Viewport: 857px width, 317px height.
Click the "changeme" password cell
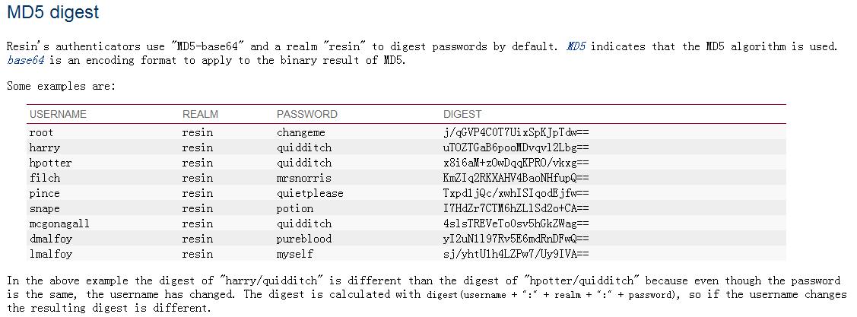[300, 132]
